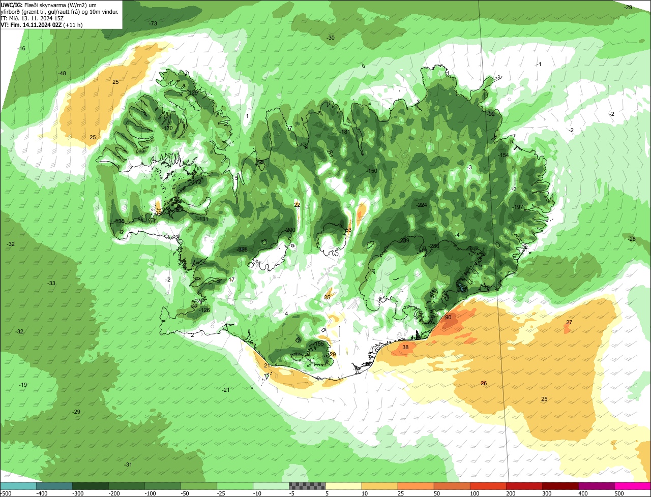
Task: Click the -224 value on the map
Action: tap(422, 205)
